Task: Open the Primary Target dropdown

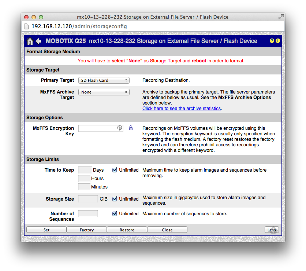Action: click(104, 80)
